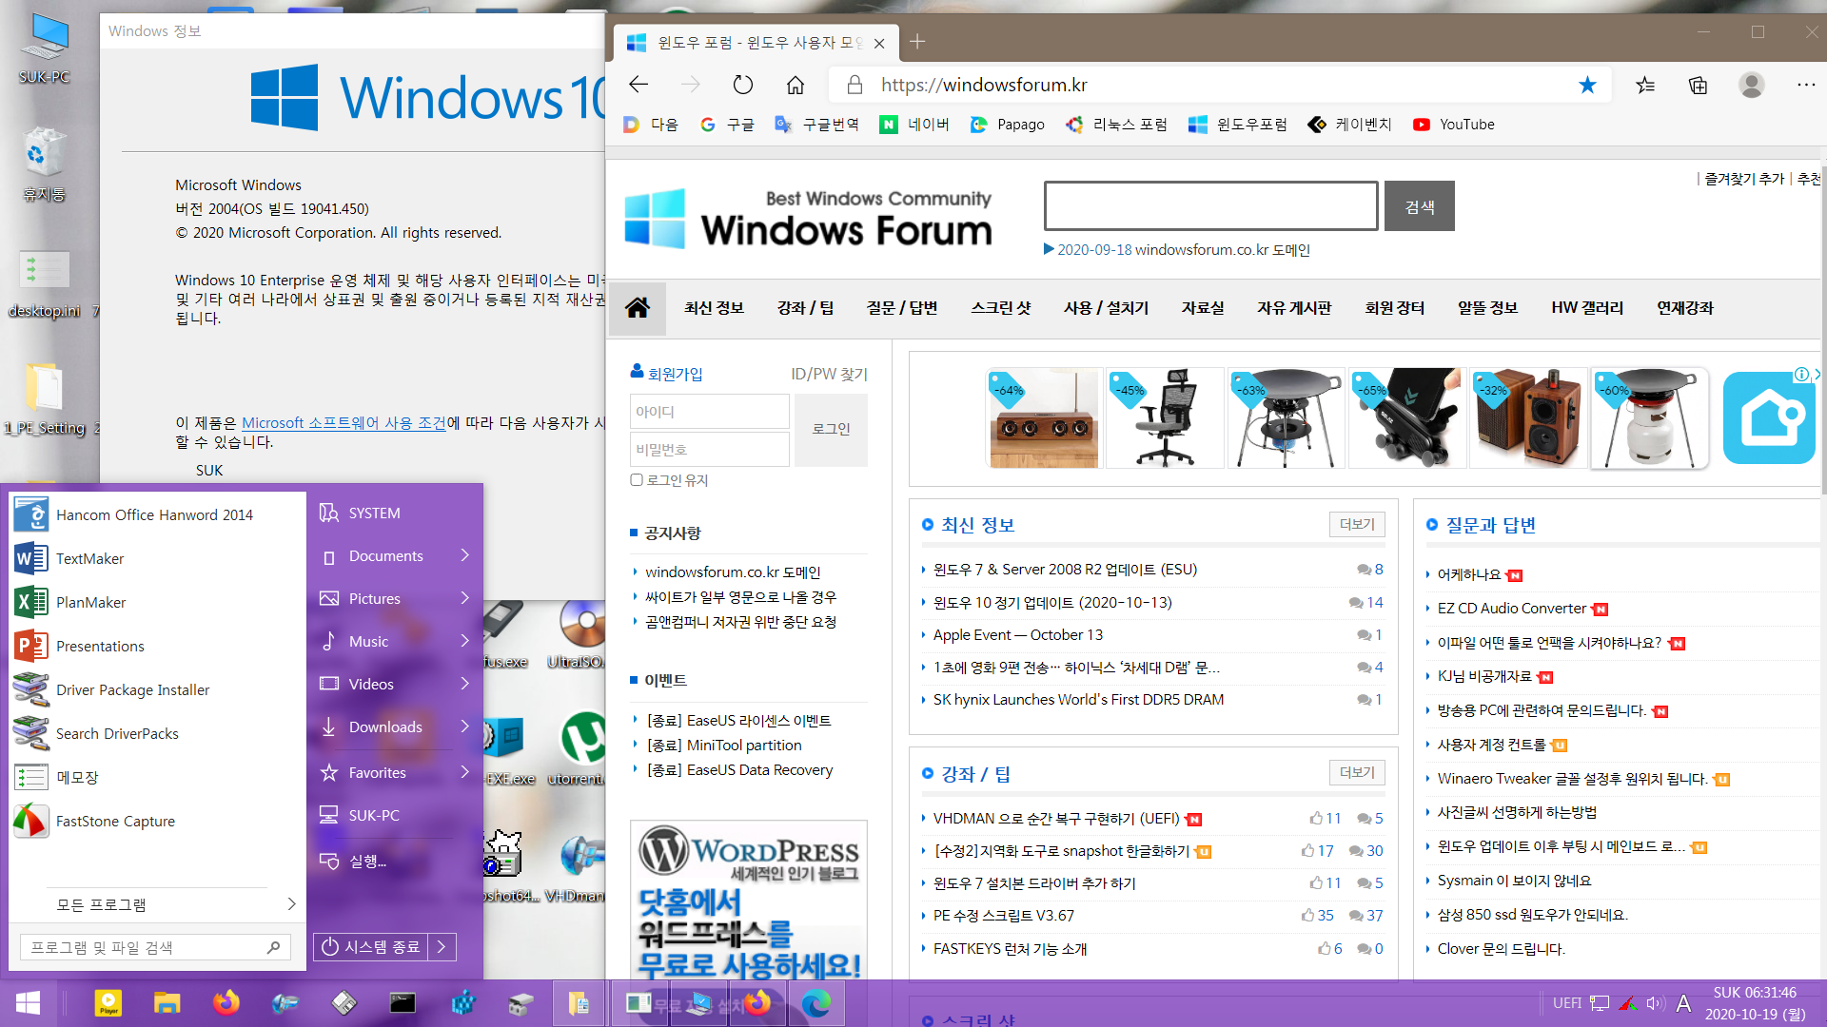Click the volume icon in system tray
1827x1027 pixels.
point(1655,1003)
